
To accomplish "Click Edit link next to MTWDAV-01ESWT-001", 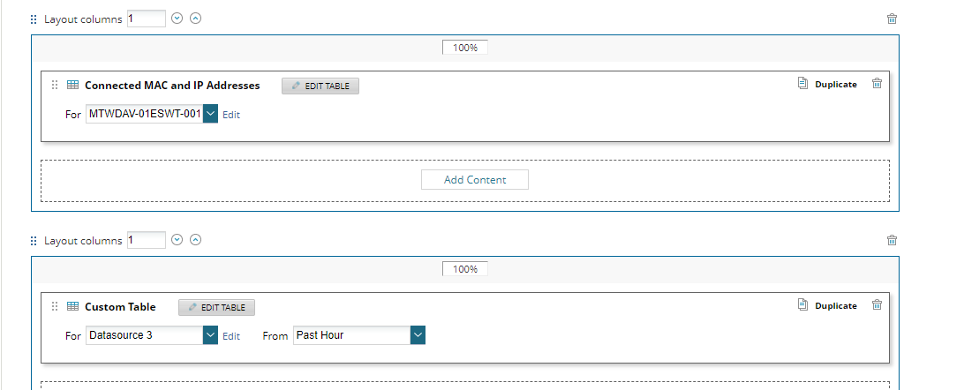I will (x=231, y=115).
